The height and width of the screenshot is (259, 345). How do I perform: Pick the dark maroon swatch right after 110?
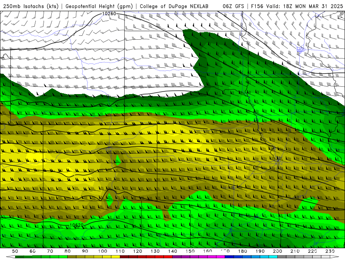124,257
